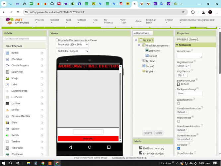Open the Connect menu
Viewport: 221px width, 166px height.
55,21
